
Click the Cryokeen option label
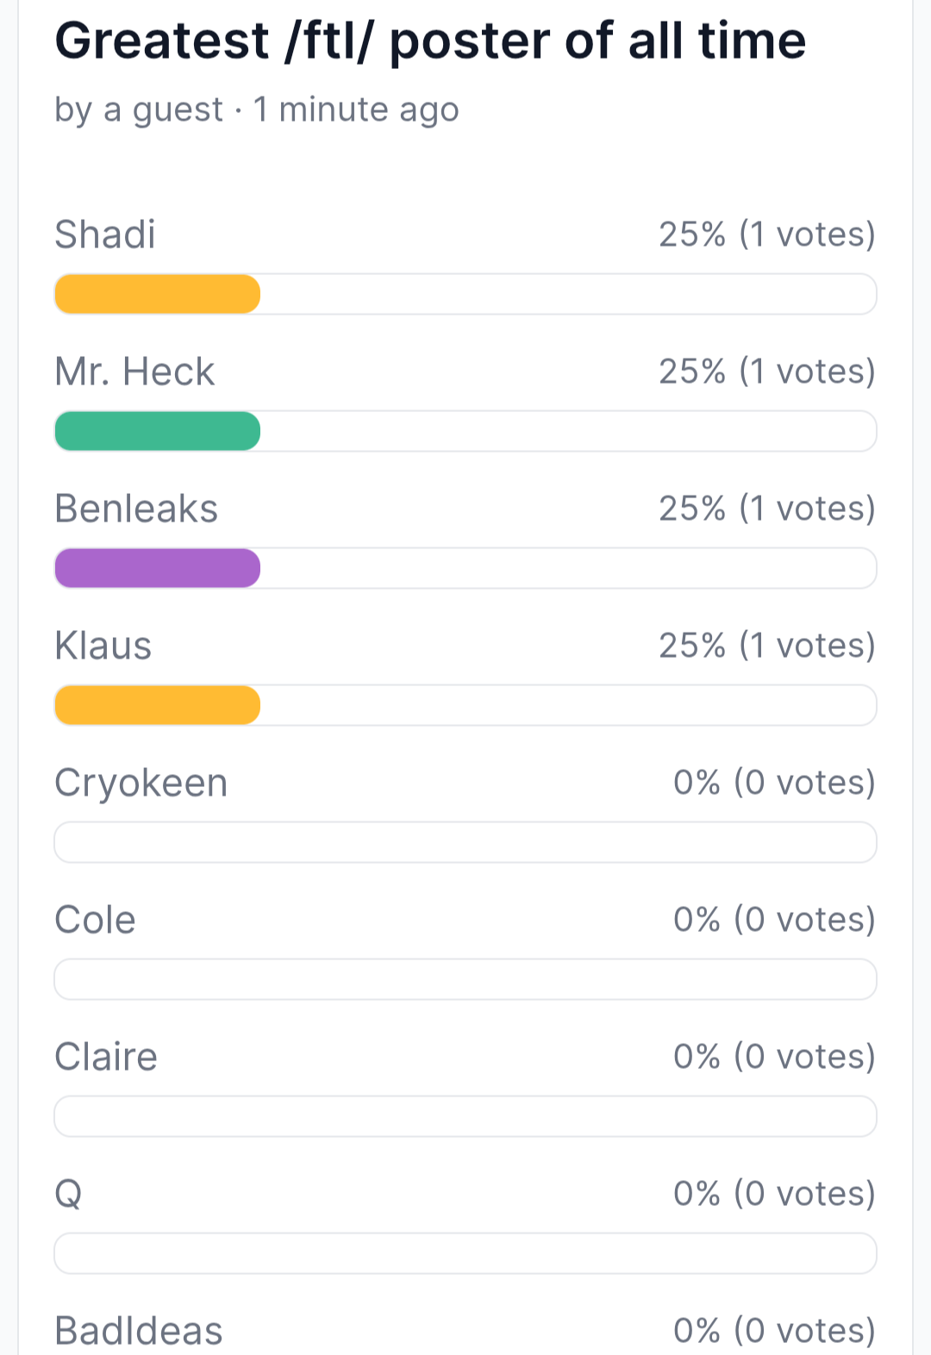coord(141,784)
